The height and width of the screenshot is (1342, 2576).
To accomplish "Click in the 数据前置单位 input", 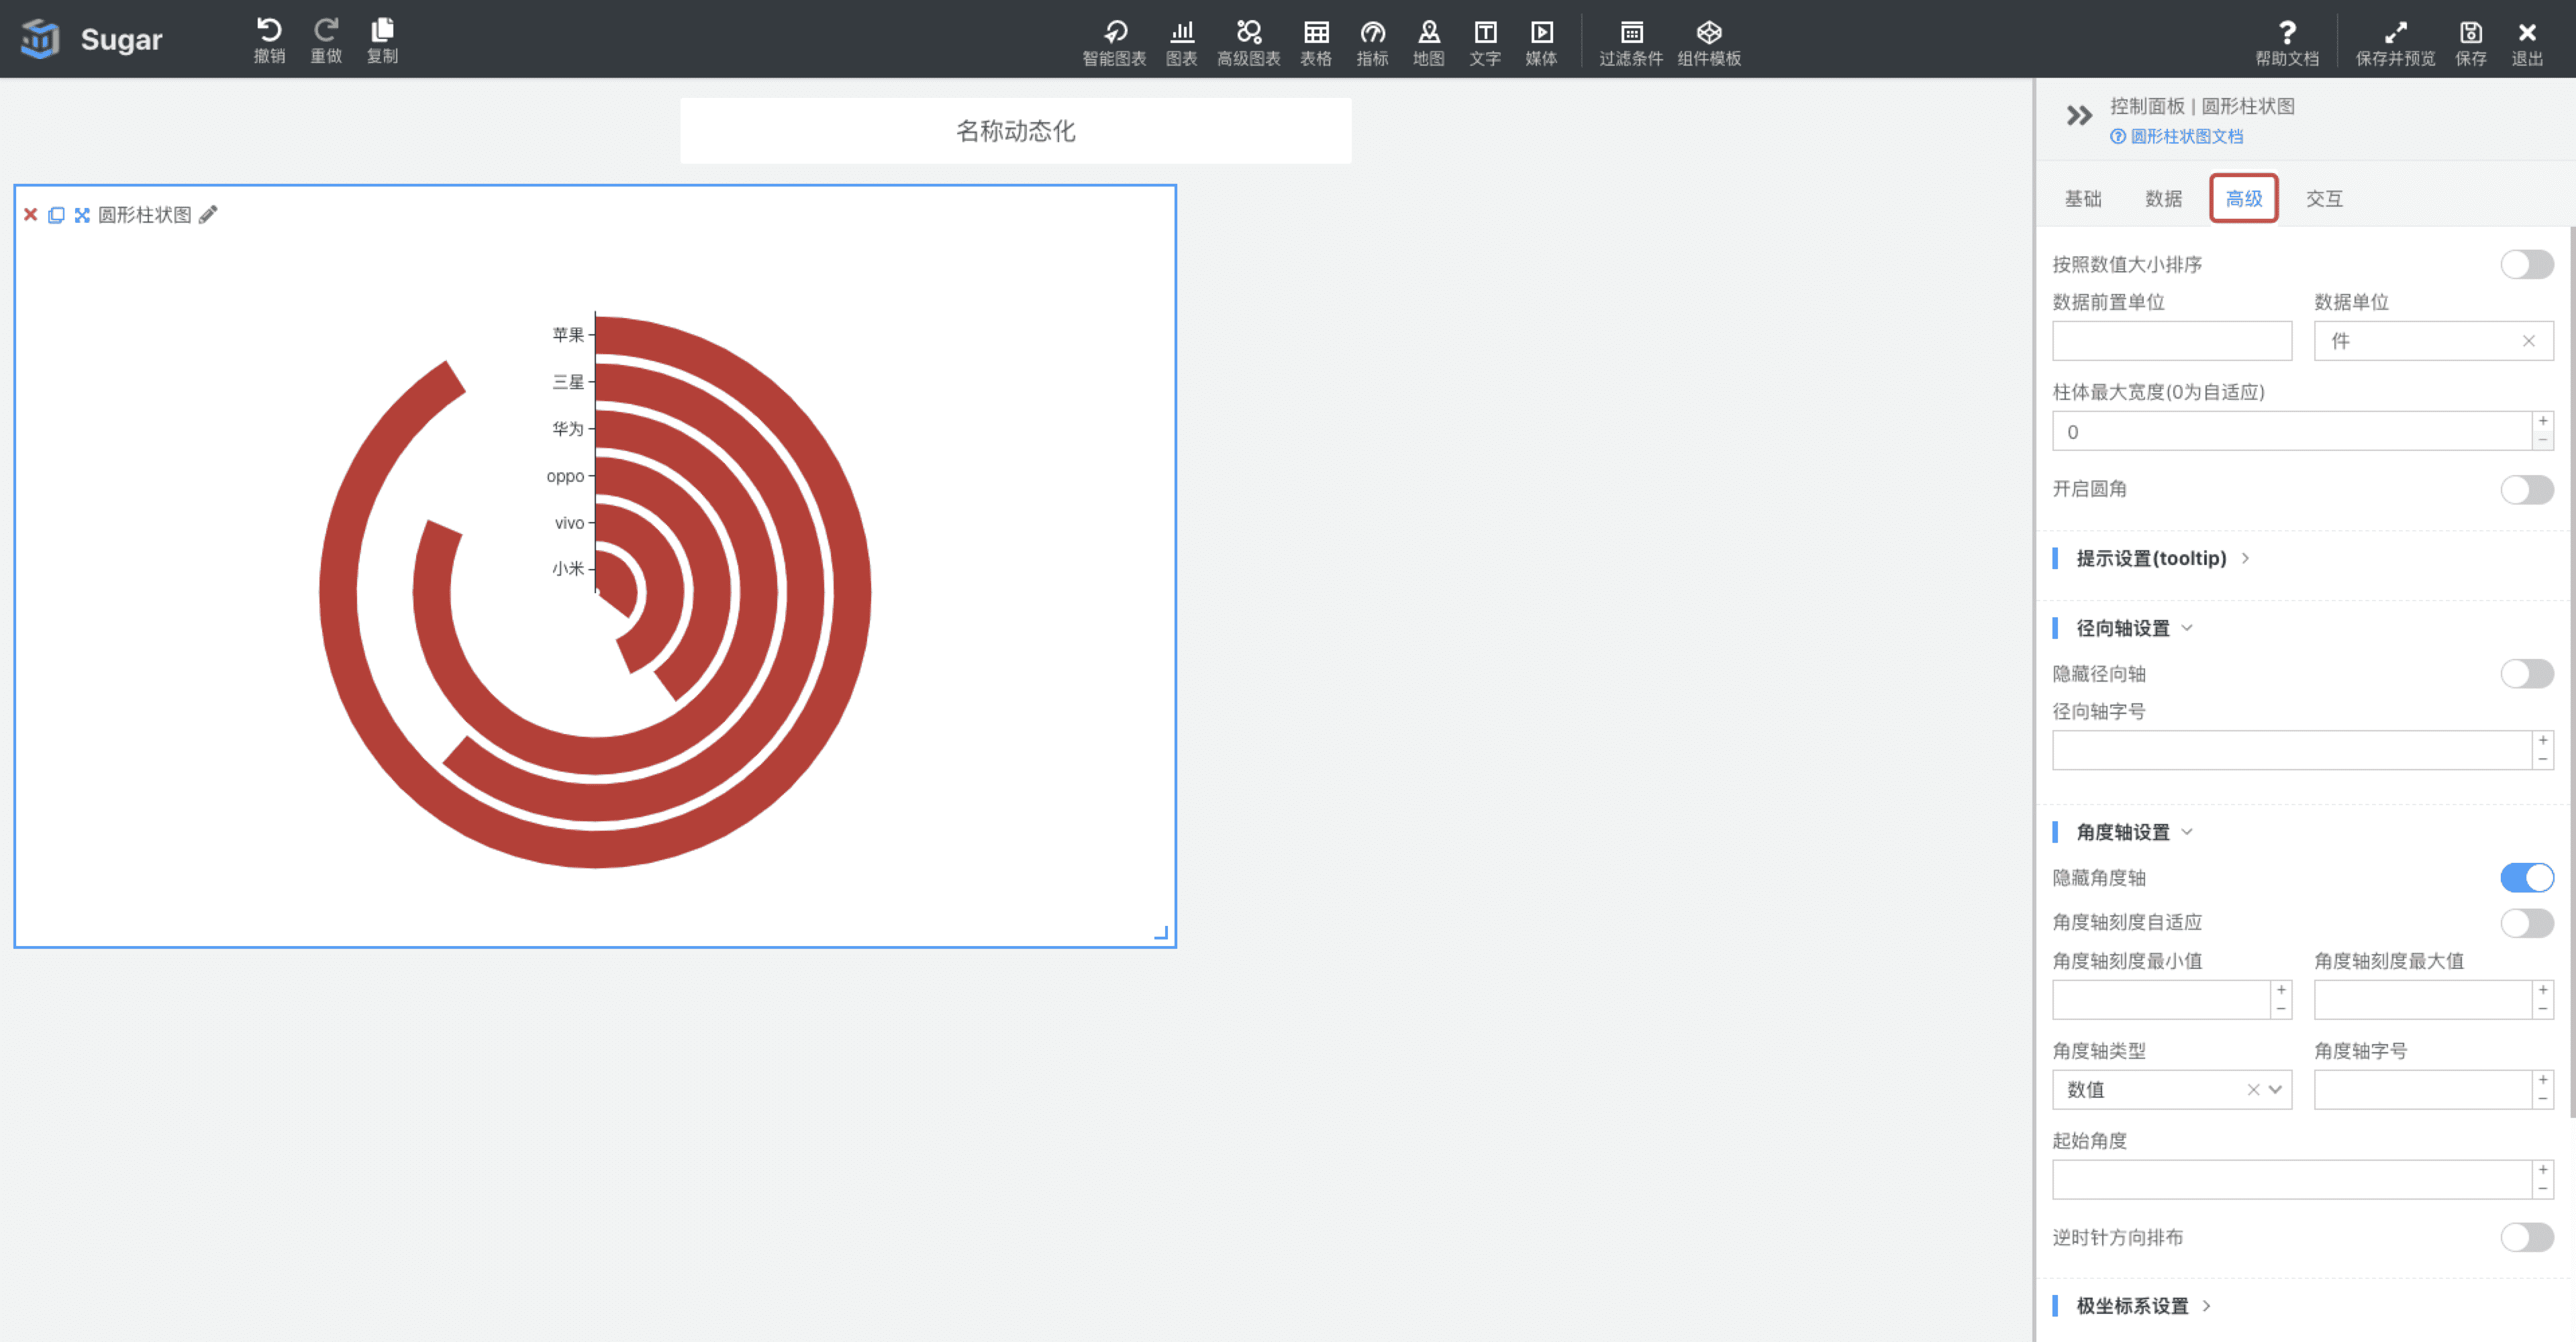I will point(2171,341).
